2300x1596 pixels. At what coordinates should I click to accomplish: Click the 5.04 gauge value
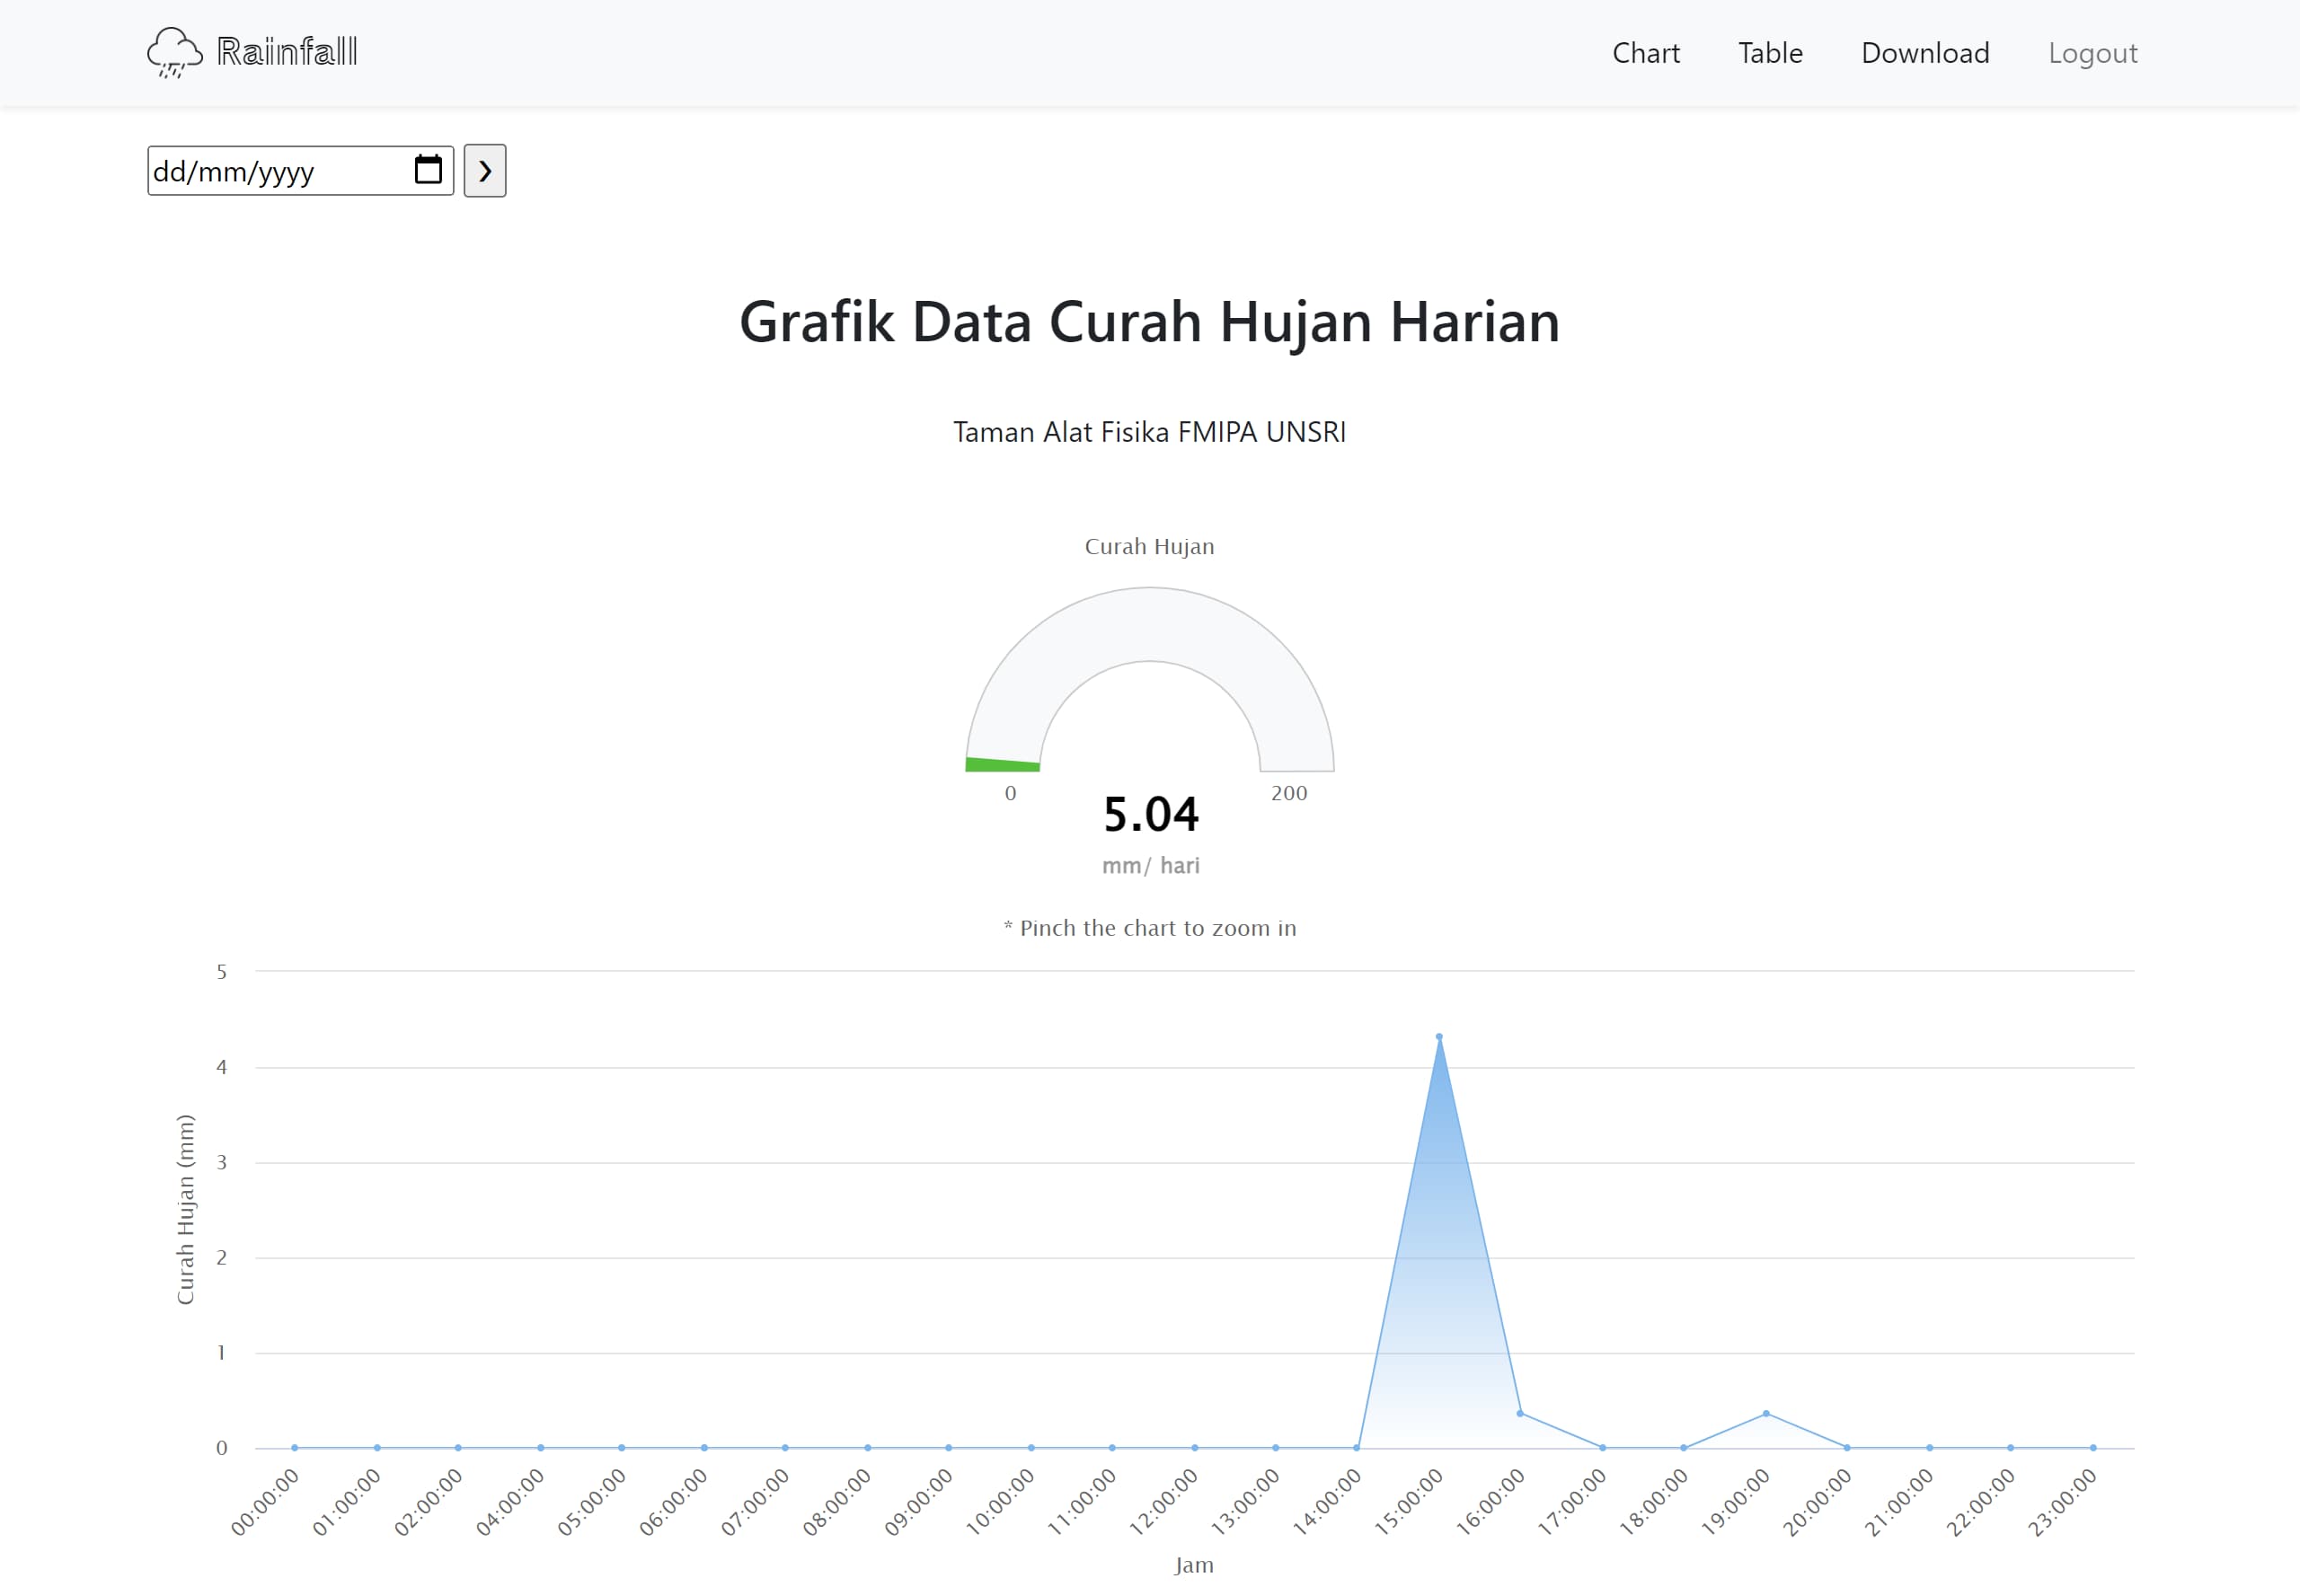(x=1151, y=814)
